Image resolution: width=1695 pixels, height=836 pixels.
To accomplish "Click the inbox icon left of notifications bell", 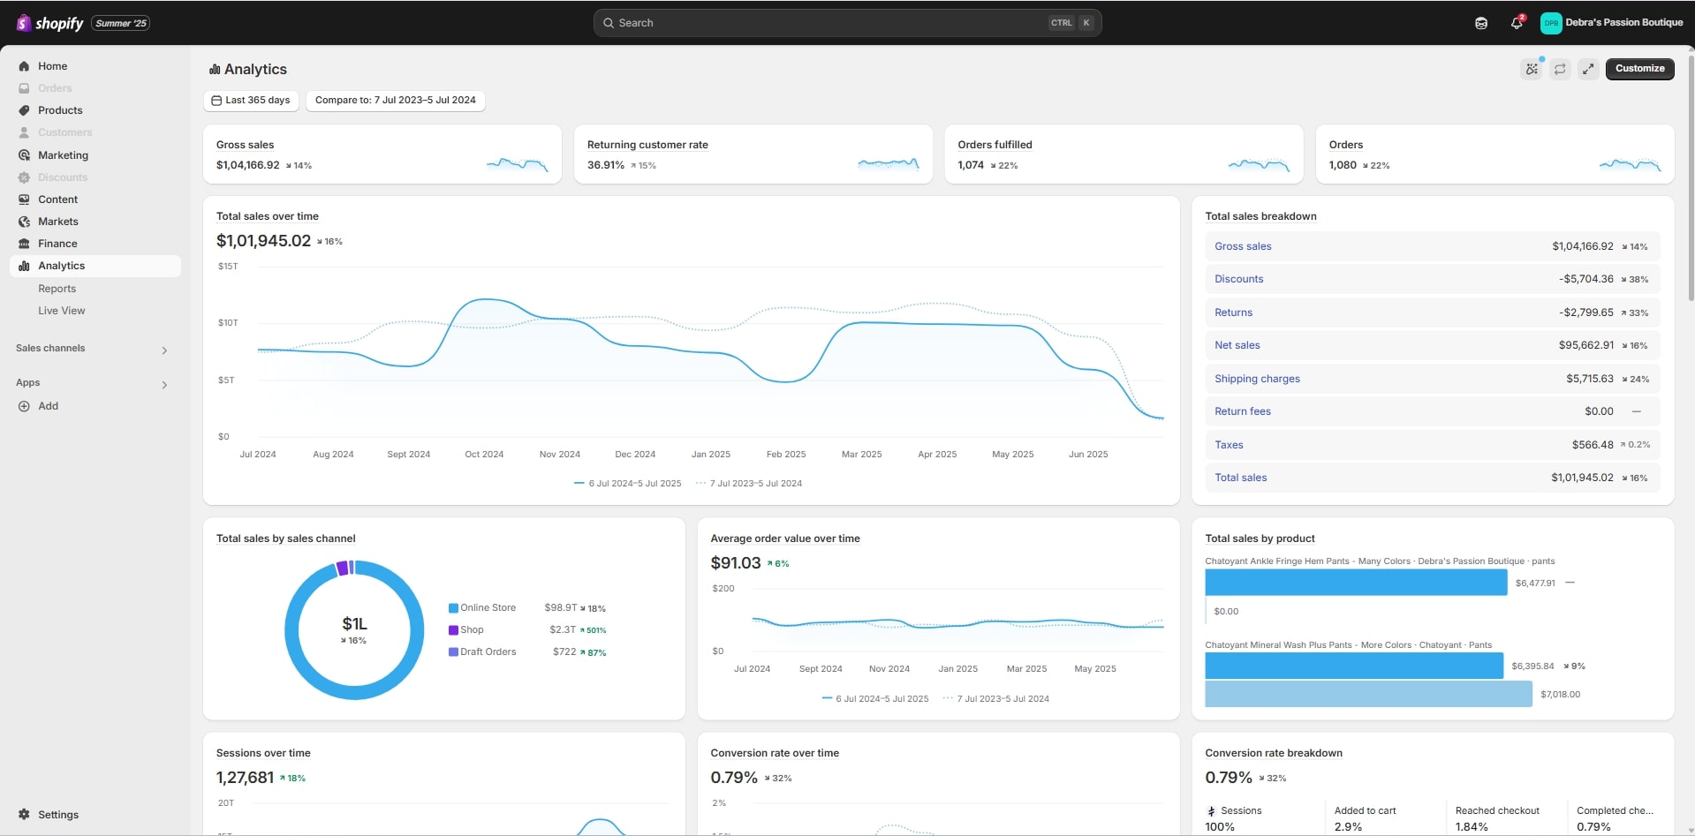I will [1481, 23].
